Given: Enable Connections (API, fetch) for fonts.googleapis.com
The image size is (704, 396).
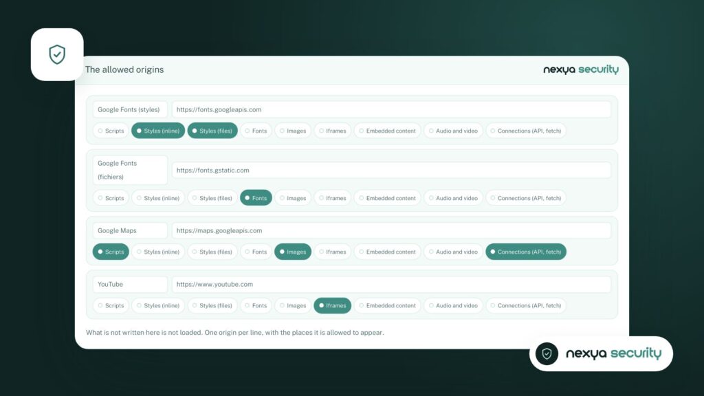Looking at the screenshot, I should coord(526,131).
